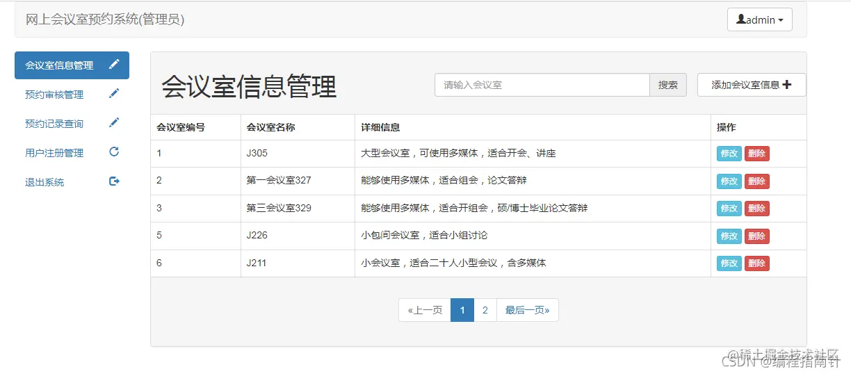Click 删除 for room J305

click(757, 154)
